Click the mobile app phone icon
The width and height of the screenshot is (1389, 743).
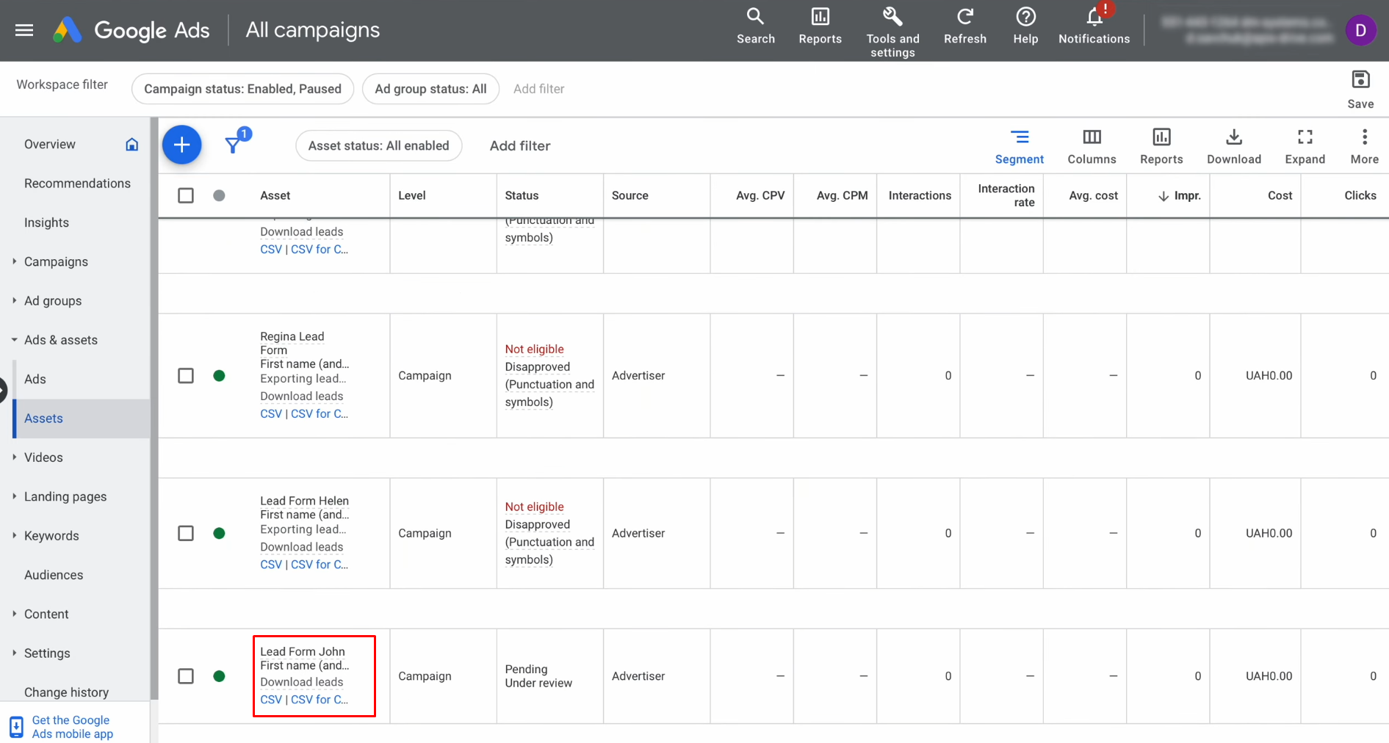click(x=16, y=727)
